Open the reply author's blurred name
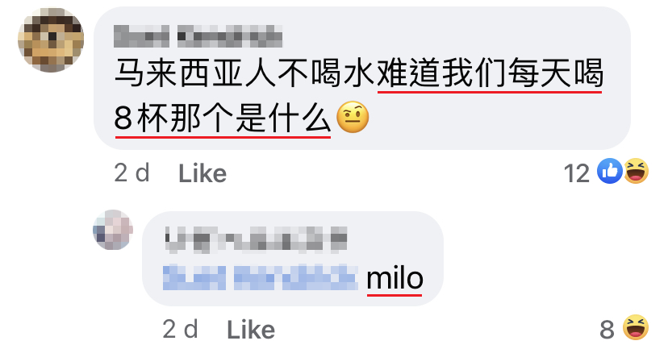The width and height of the screenshot is (668, 345). pyautogui.click(x=256, y=239)
